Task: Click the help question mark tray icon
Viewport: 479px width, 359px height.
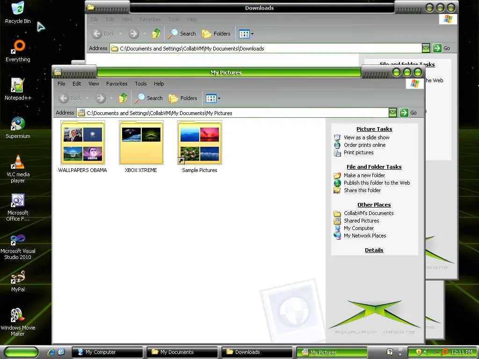Action: [390, 352]
